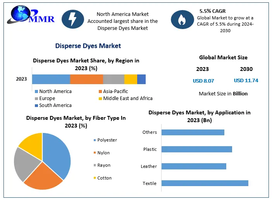Click the Plastic bar in application chart

coord(196,149)
